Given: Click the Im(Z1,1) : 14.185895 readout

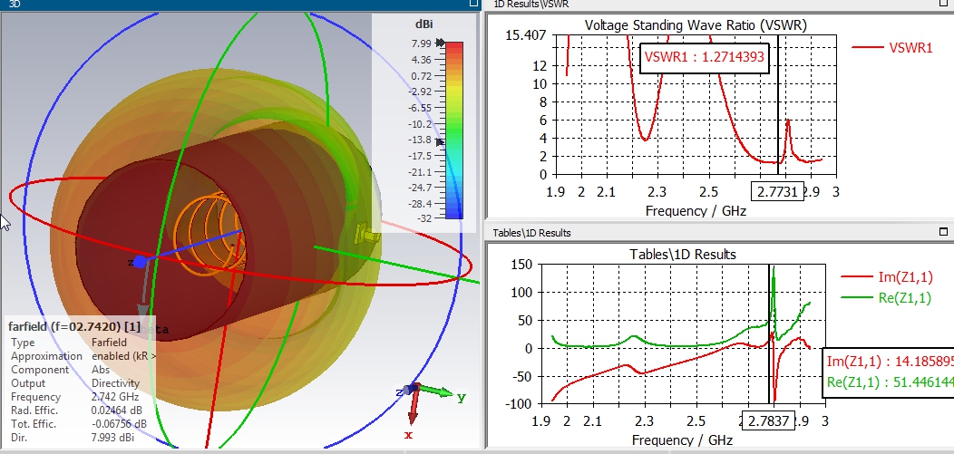Looking at the screenshot, I should coord(891,362).
